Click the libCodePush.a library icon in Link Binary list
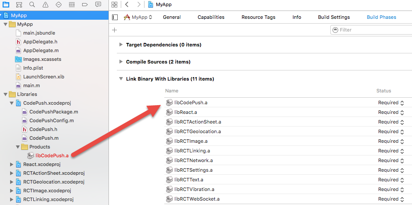Screen dimensions: 412x205 [x=170, y=103]
